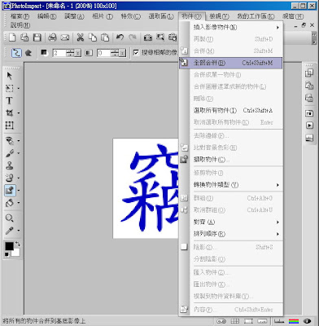Viewport: 319px width, 326px height.
Task: Swap foreground and background colors arrow
Action: click(x=18, y=244)
